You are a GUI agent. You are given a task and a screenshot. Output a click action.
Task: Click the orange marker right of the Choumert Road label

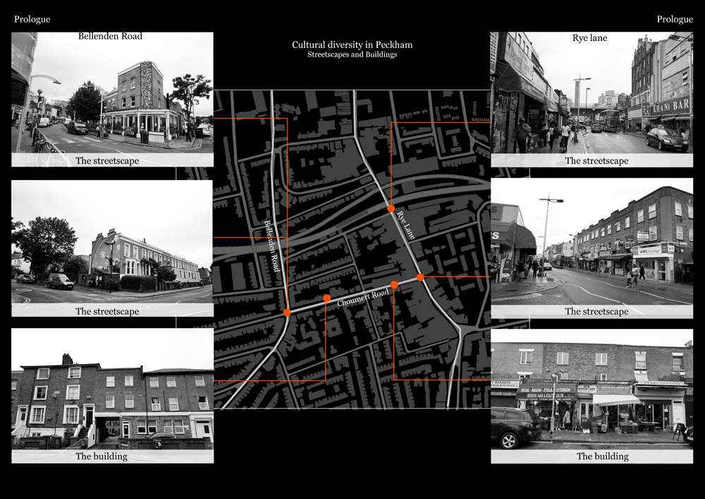click(394, 284)
